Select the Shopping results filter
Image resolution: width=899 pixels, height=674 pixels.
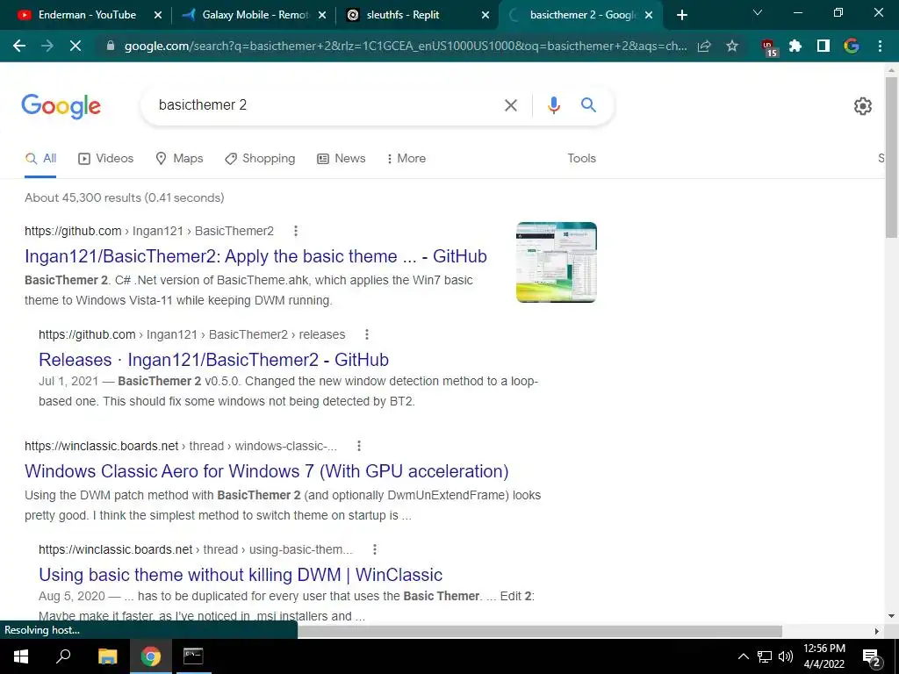(260, 159)
